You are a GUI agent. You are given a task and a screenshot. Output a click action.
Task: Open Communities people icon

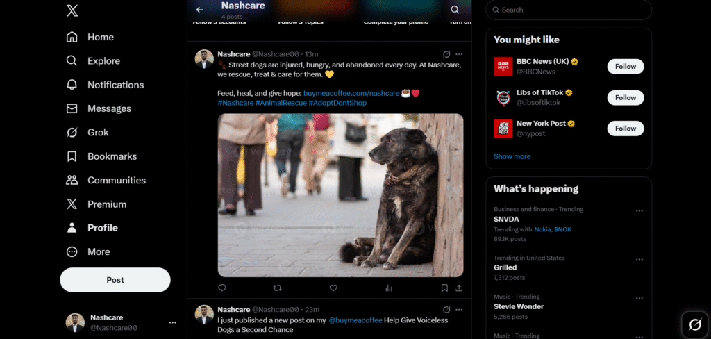coord(72,180)
